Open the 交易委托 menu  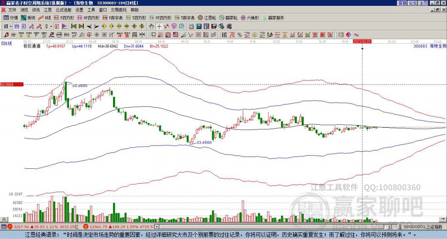(119, 10)
